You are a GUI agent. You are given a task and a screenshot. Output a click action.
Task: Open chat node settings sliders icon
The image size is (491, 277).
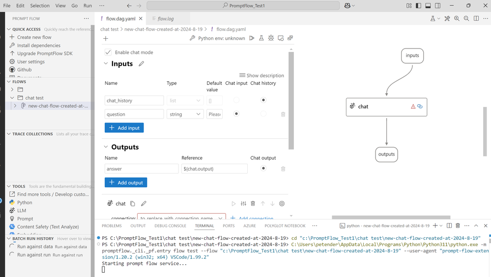(243, 203)
